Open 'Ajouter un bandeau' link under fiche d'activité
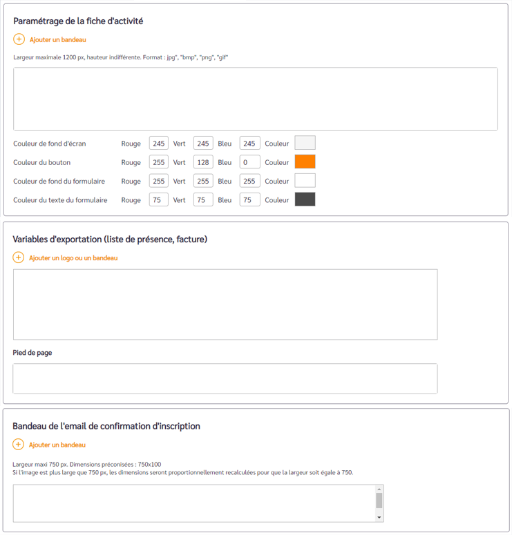This screenshot has height=535, width=512. click(58, 39)
